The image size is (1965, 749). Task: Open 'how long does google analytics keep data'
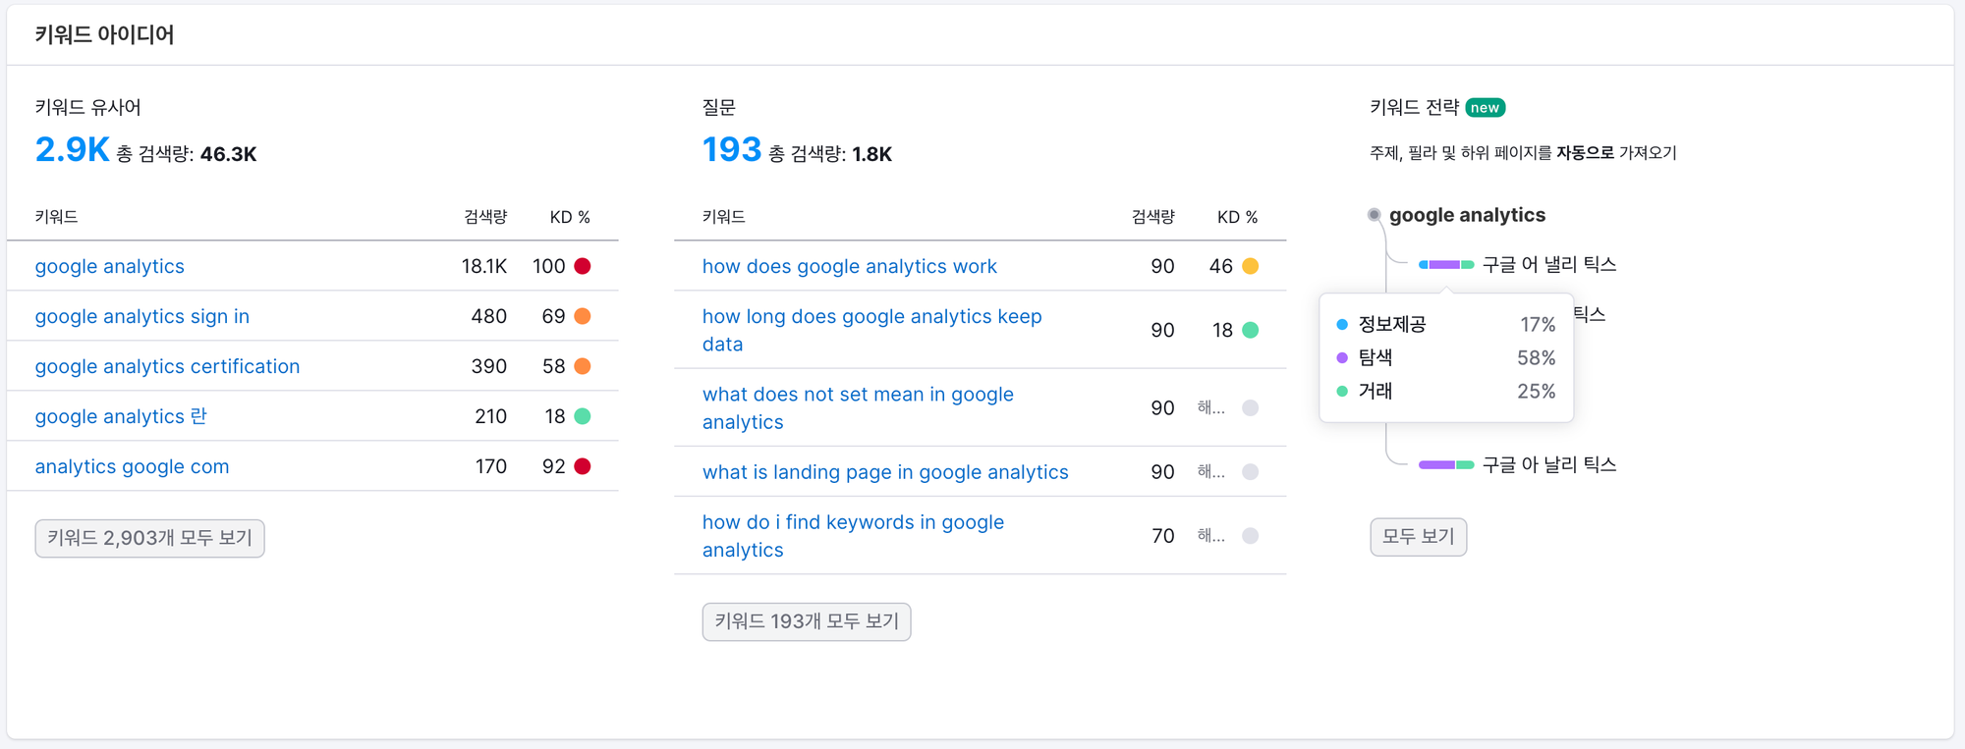pyautogui.click(x=871, y=330)
